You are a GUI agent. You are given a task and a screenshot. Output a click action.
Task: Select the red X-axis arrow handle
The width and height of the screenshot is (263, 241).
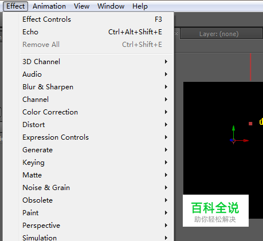tap(246, 141)
